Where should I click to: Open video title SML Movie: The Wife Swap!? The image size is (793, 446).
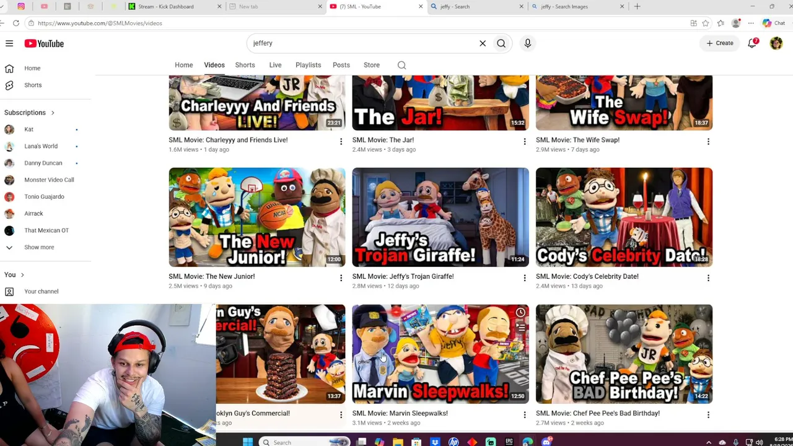point(577,140)
